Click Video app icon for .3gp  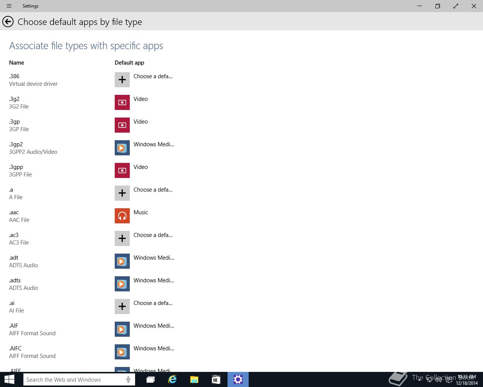tap(122, 125)
